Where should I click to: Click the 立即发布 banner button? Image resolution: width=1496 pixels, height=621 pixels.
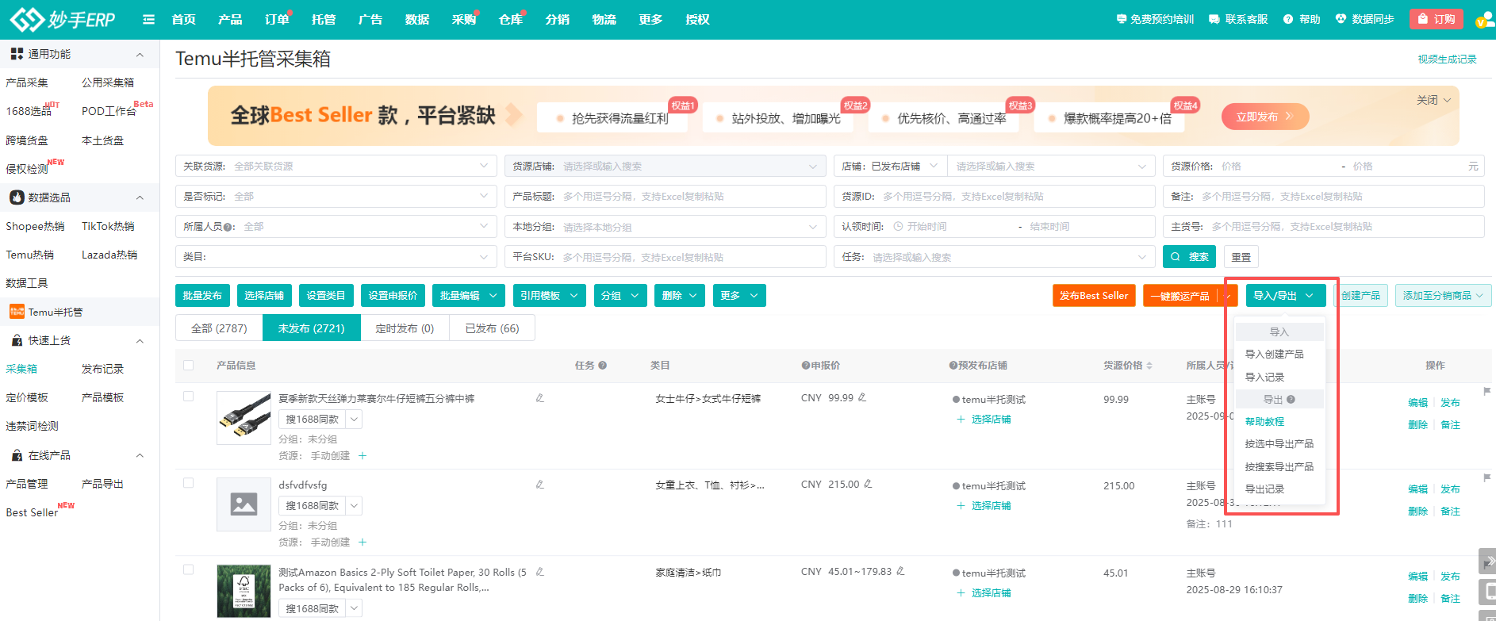[x=1264, y=117]
